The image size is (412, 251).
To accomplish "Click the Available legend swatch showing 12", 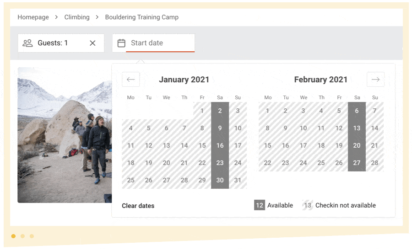I will [260, 205].
